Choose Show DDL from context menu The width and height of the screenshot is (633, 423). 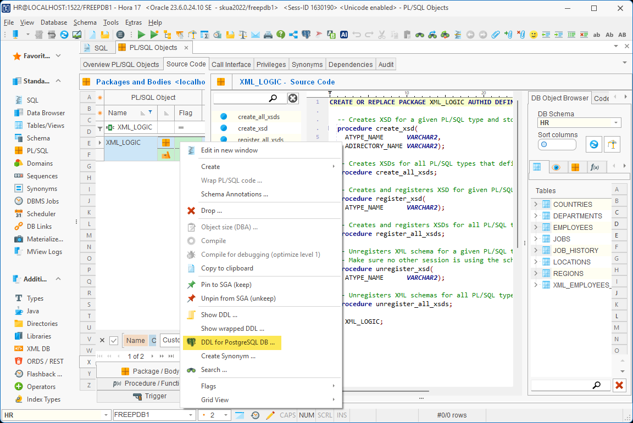(219, 315)
